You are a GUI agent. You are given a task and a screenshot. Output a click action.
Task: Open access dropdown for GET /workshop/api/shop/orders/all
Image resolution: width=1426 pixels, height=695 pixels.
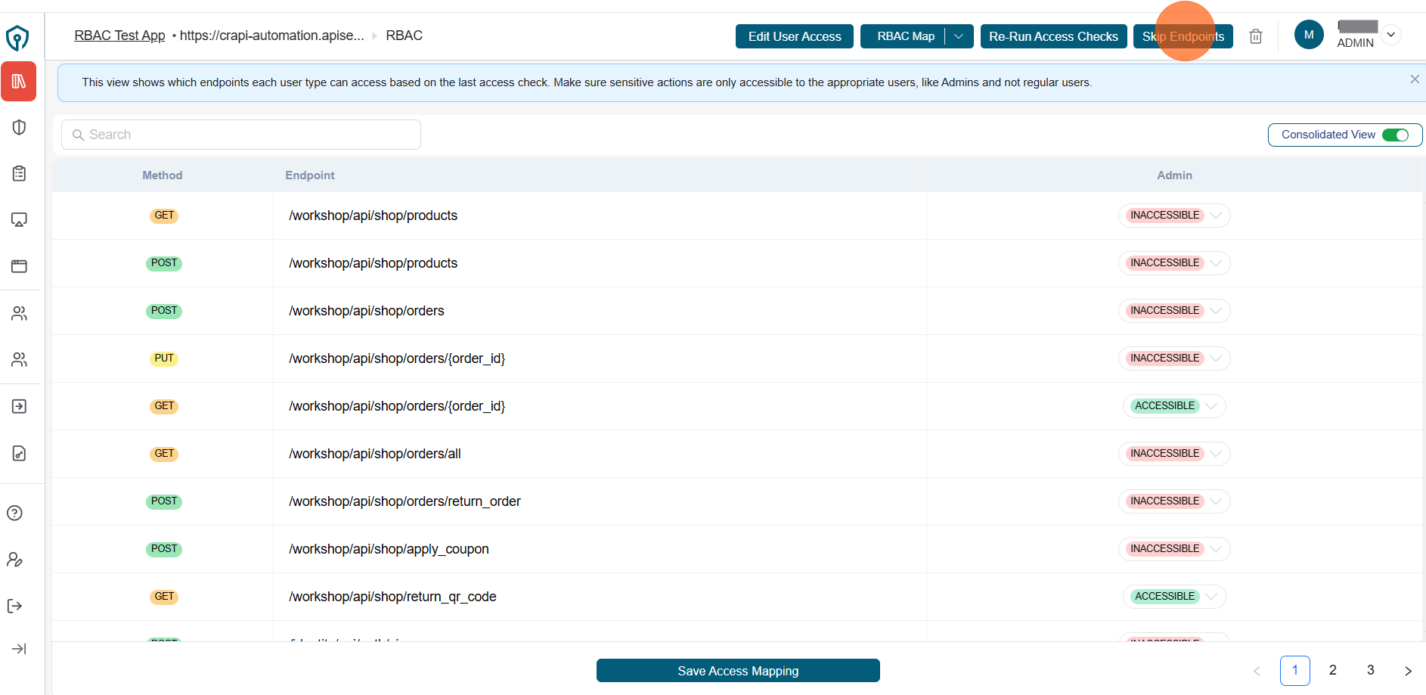click(1216, 454)
